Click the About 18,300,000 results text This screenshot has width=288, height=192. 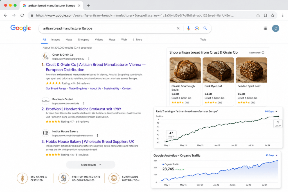click(x=67, y=48)
